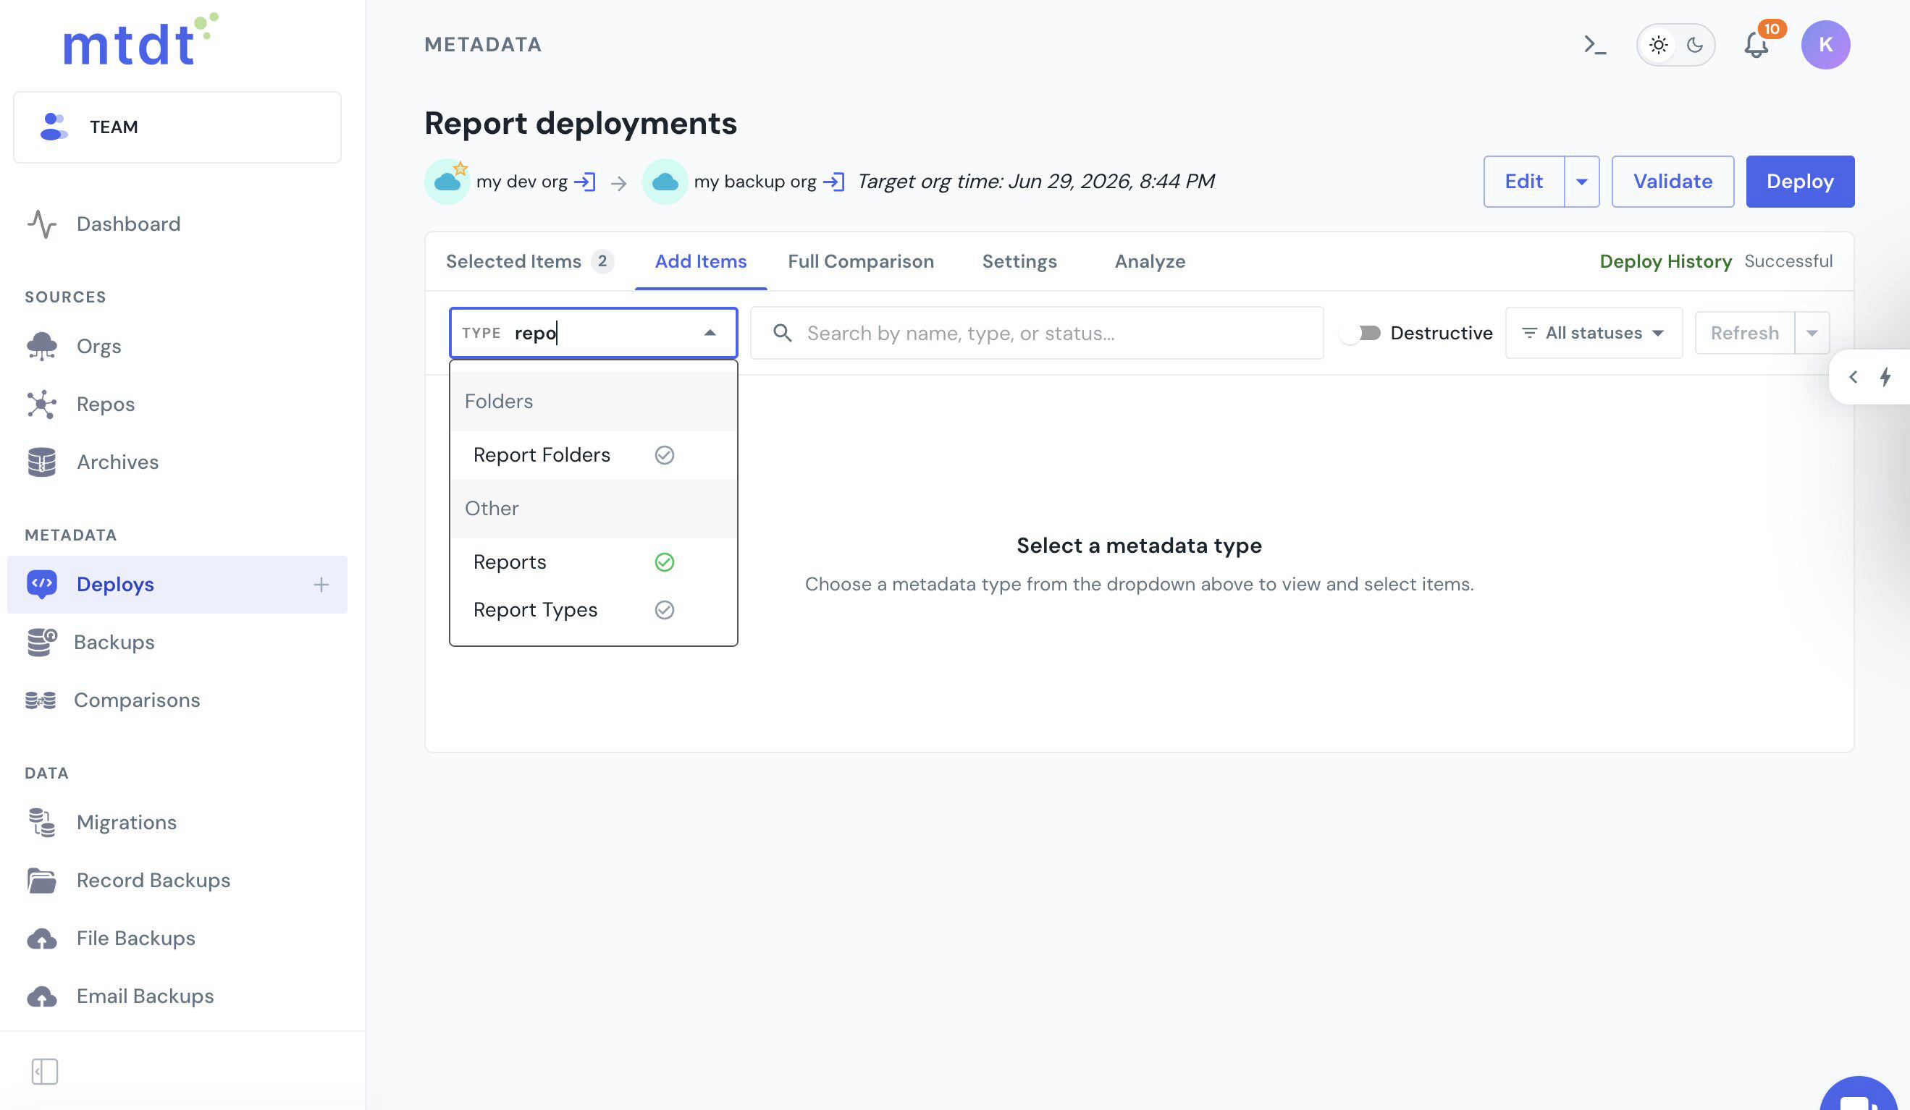Click Reports green check icon
Image resolution: width=1910 pixels, height=1110 pixels.
pyautogui.click(x=664, y=562)
